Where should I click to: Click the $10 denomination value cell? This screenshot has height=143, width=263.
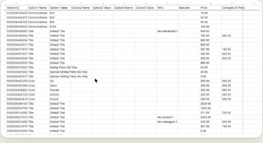coord(60,13)
